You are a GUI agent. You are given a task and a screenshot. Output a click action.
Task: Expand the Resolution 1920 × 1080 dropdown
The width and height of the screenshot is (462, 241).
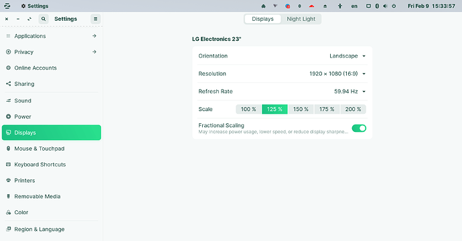(337, 74)
